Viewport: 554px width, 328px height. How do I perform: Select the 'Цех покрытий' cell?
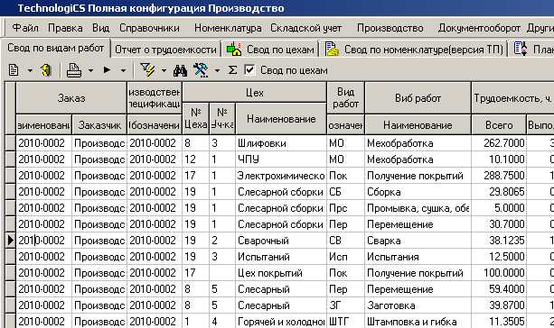click(x=281, y=273)
